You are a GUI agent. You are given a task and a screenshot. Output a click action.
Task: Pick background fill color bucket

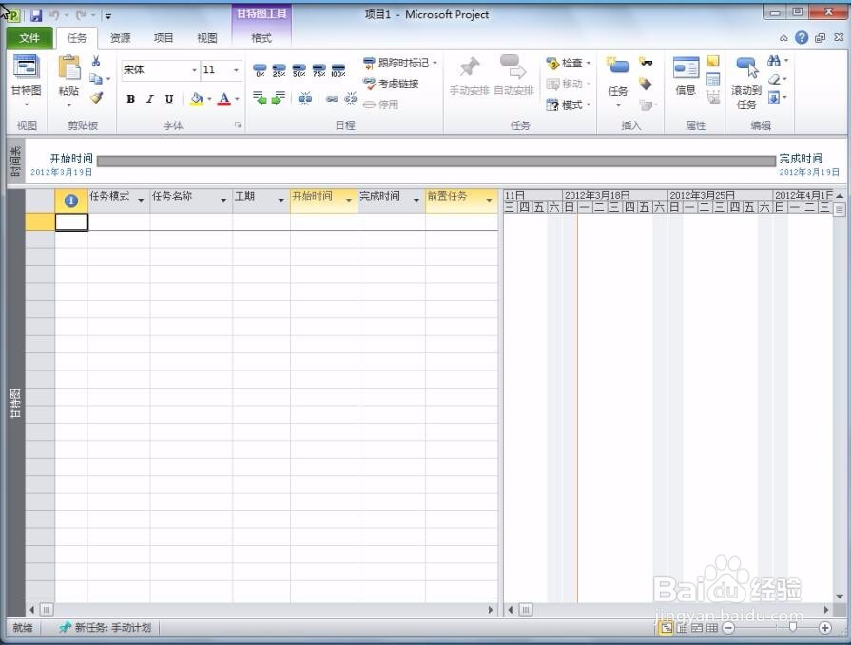[x=197, y=99]
